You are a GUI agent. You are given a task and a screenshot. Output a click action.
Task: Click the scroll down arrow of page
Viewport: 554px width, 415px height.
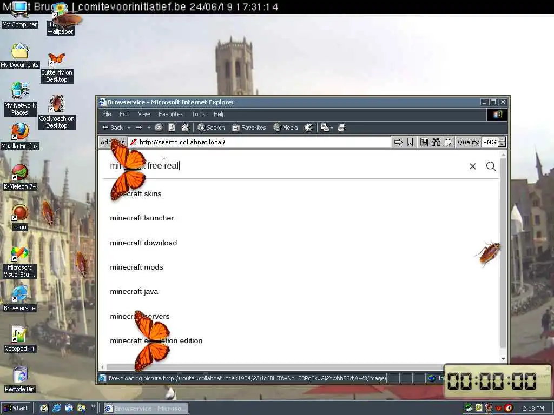coord(504,359)
